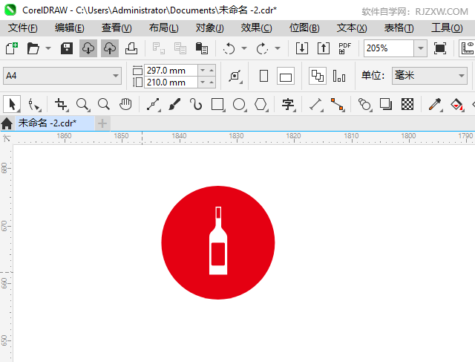Select the Crop tool

61,104
